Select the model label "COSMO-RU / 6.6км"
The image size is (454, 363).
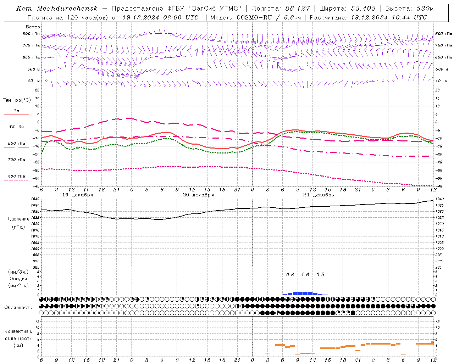[269, 17]
